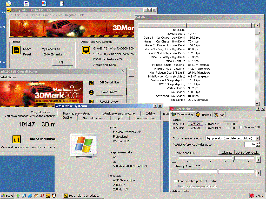Open the notepad text file on desktop
This screenshot has height=199, width=266.
[x=62, y=3]
